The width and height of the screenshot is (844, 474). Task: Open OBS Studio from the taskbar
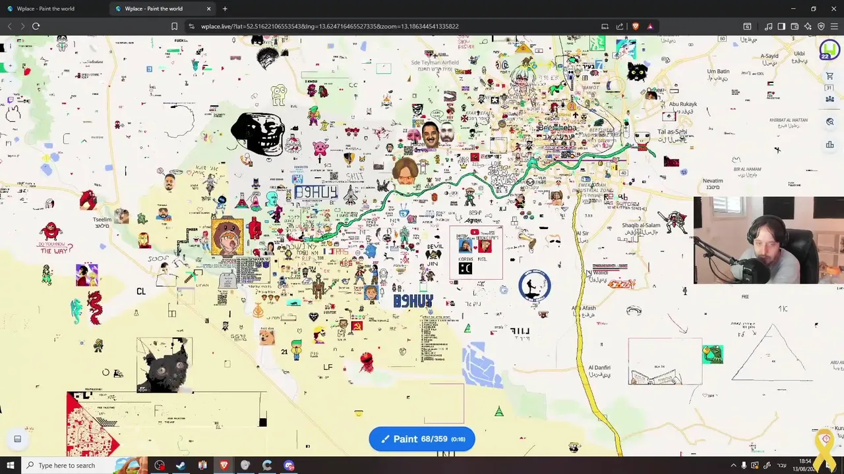[x=160, y=465]
